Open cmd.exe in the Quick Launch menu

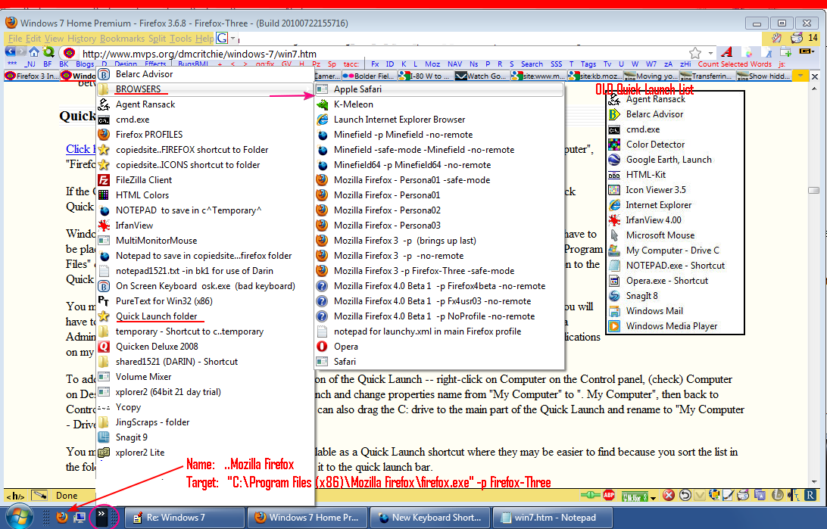206,120
